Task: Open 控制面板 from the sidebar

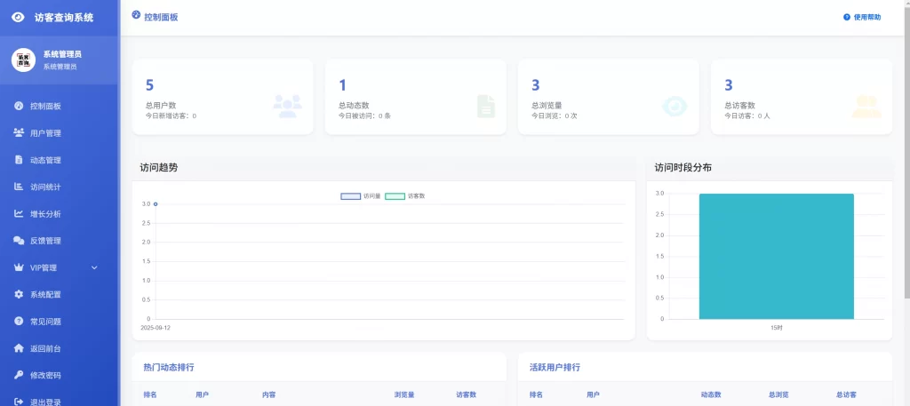Action: click(x=44, y=107)
